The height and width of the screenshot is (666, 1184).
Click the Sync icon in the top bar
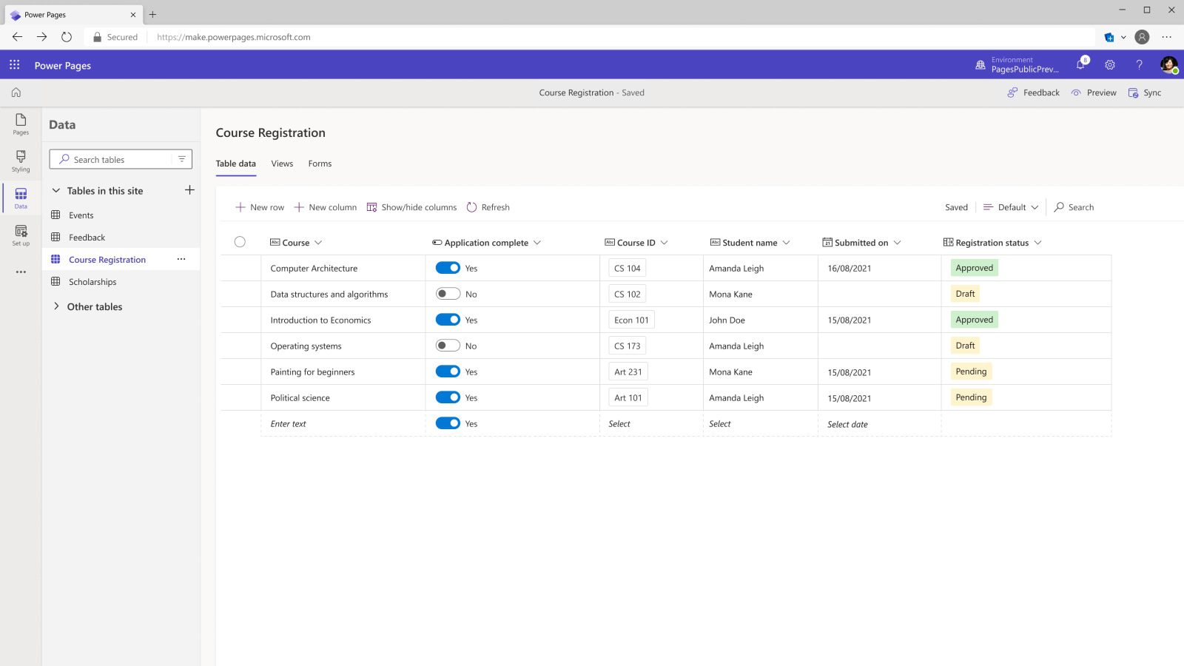pyautogui.click(x=1145, y=92)
